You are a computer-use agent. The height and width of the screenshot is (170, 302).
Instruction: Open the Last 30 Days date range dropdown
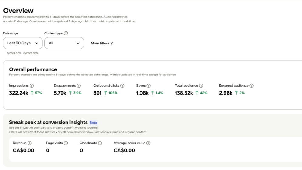23,43
